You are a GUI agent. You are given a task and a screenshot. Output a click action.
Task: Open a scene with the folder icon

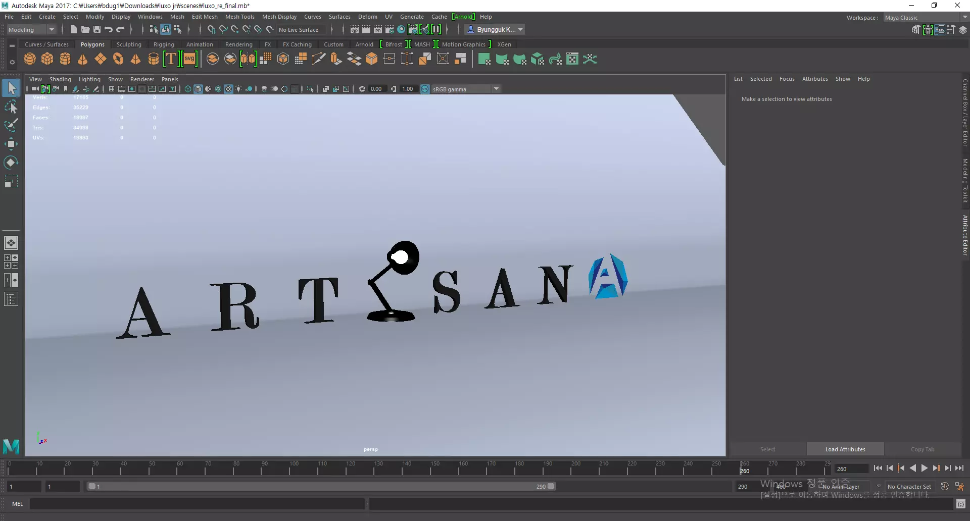[x=85, y=29]
